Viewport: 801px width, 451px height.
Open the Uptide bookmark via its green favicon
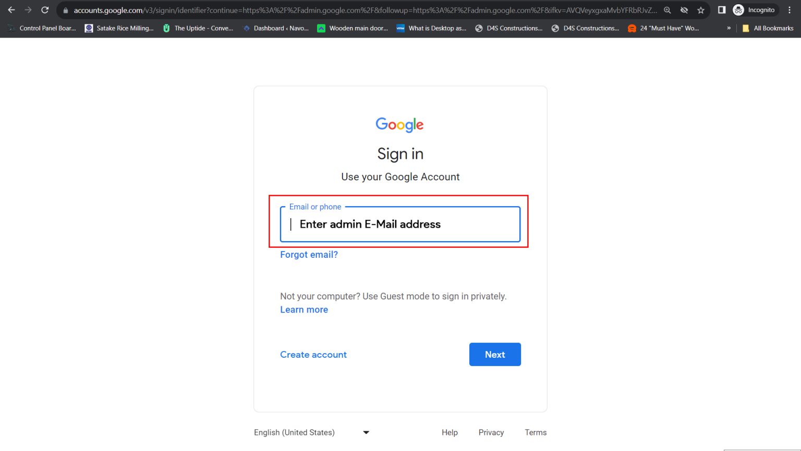click(x=166, y=28)
